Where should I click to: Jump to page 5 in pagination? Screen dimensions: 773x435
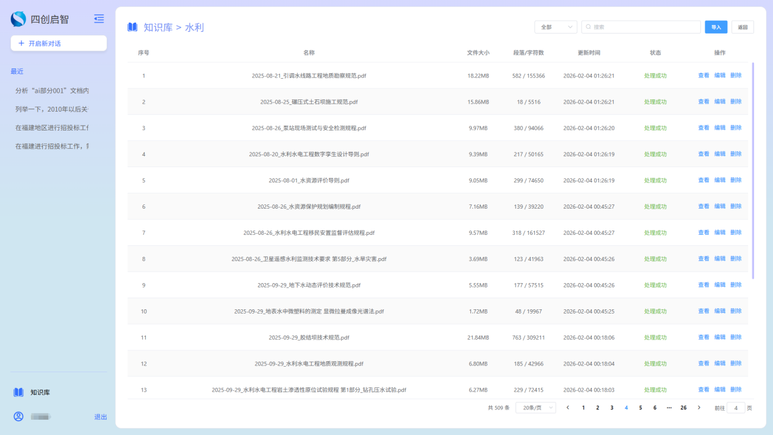click(641, 408)
